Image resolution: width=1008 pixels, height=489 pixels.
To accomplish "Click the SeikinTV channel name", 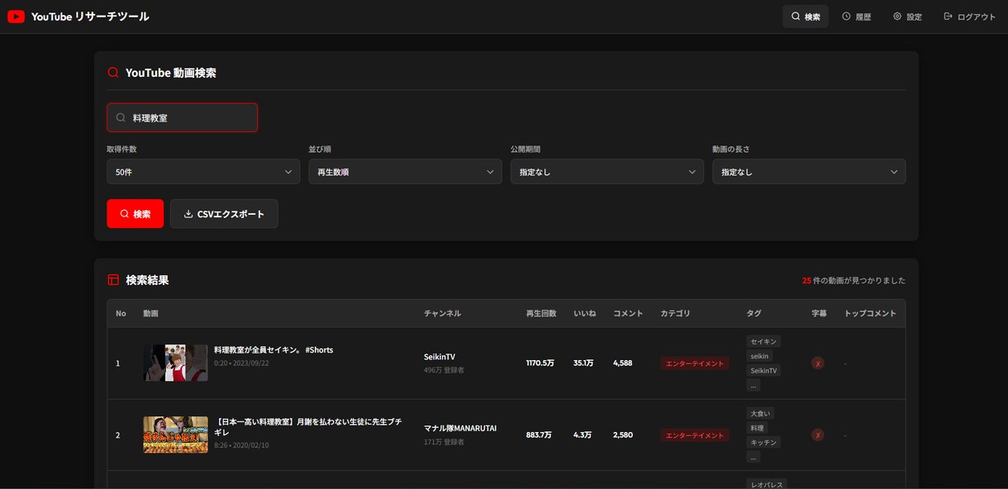I will click(x=440, y=357).
